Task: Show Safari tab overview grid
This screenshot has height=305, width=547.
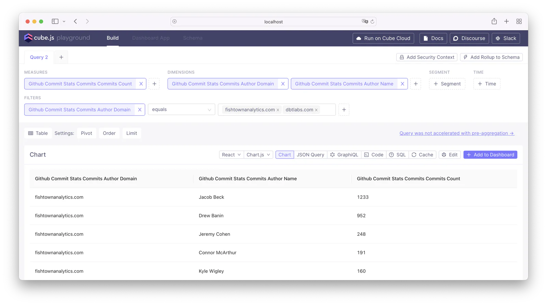Action: 519,21
